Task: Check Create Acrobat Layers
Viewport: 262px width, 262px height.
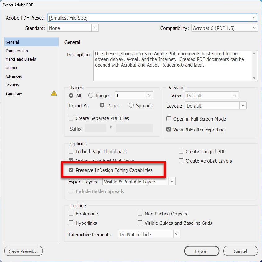Action: tap(181, 161)
